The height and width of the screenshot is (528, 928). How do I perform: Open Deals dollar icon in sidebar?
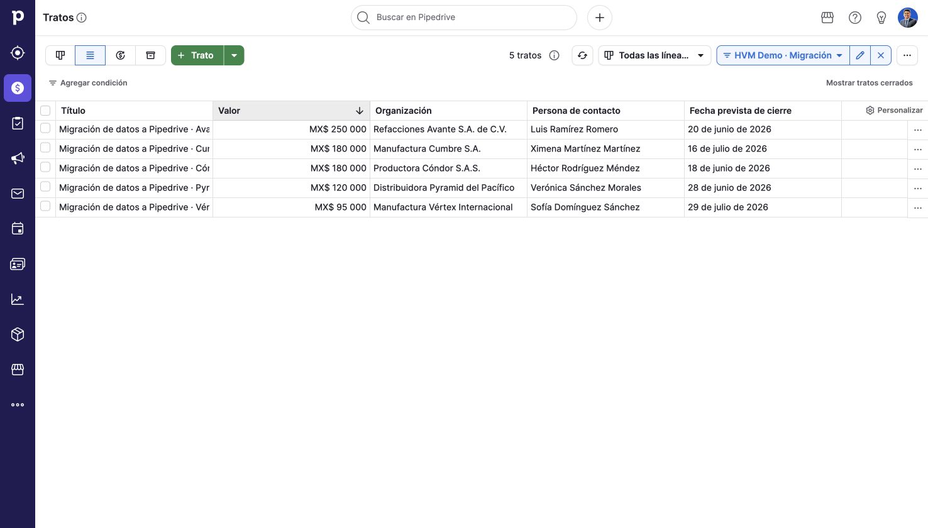click(x=18, y=88)
